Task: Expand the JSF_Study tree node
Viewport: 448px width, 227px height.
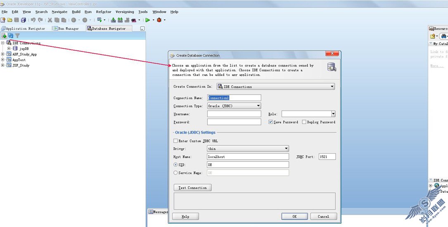Action: click(x=2, y=65)
